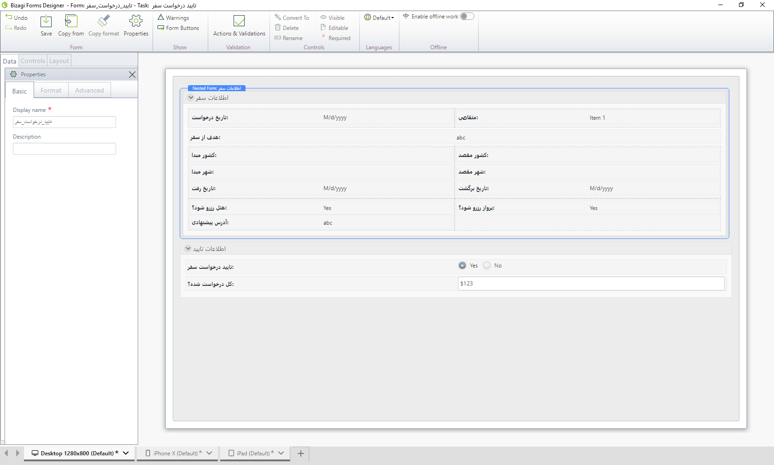Screen dimensions: 774x465
Task: Click the offline work icon
Action: coord(406,16)
